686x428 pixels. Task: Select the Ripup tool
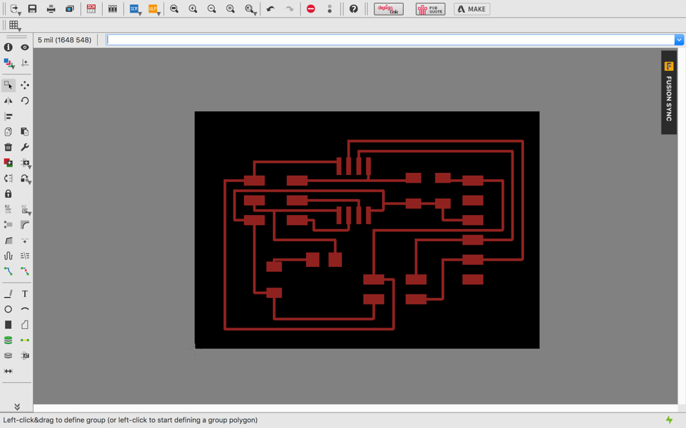pyautogui.click(x=25, y=271)
